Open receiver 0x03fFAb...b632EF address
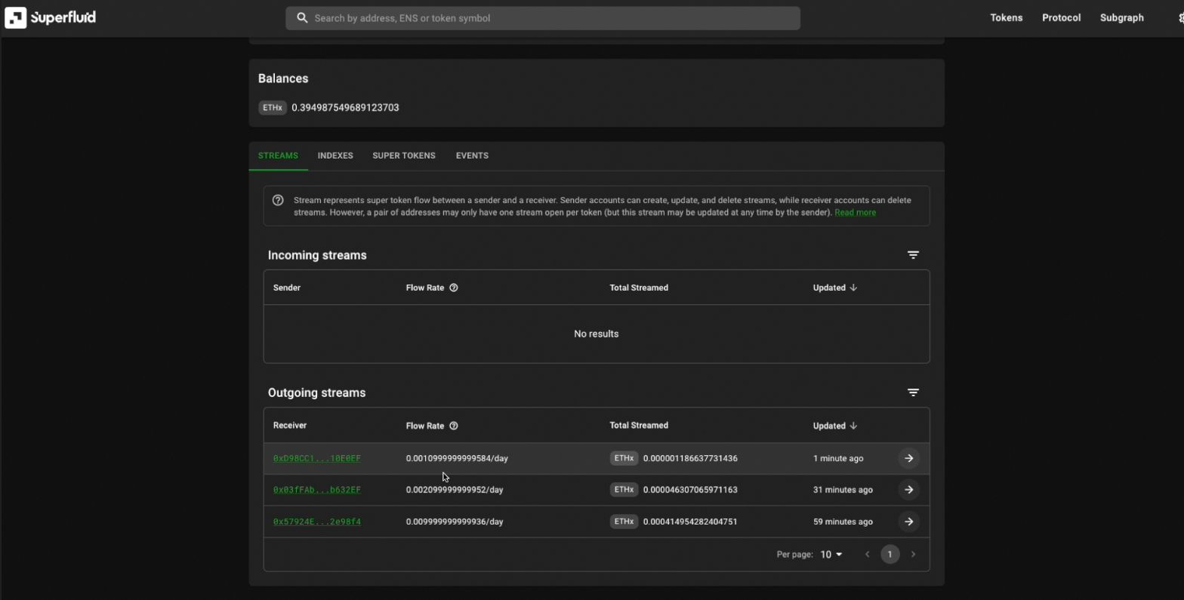The width and height of the screenshot is (1184, 600). (x=317, y=490)
